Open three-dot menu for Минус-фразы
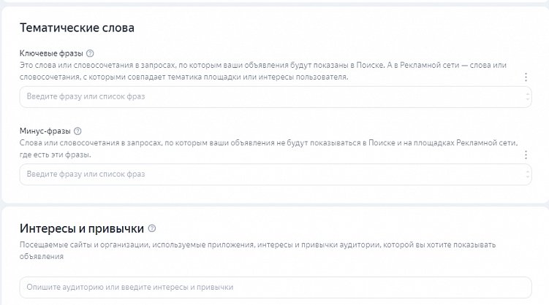549x305 pixels. click(x=526, y=155)
